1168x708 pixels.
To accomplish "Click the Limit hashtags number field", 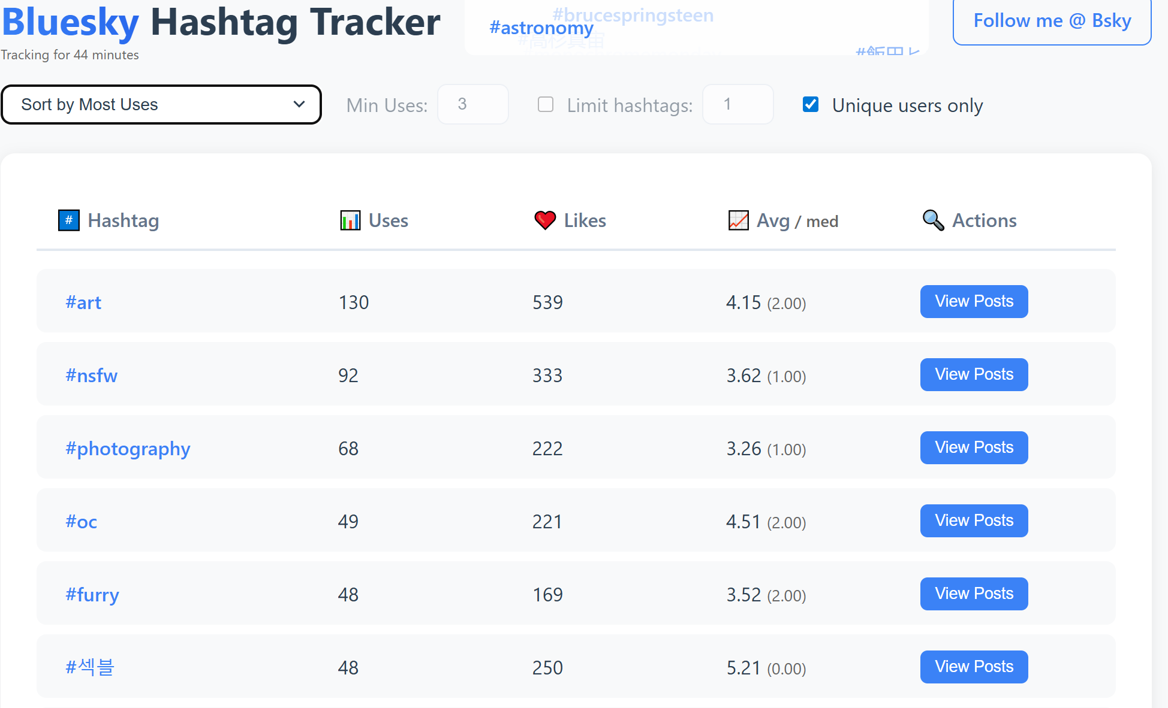I will coord(738,104).
